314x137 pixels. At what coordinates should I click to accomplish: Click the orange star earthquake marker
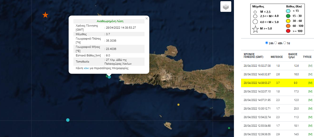pyautogui.click(x=45, y=15)
